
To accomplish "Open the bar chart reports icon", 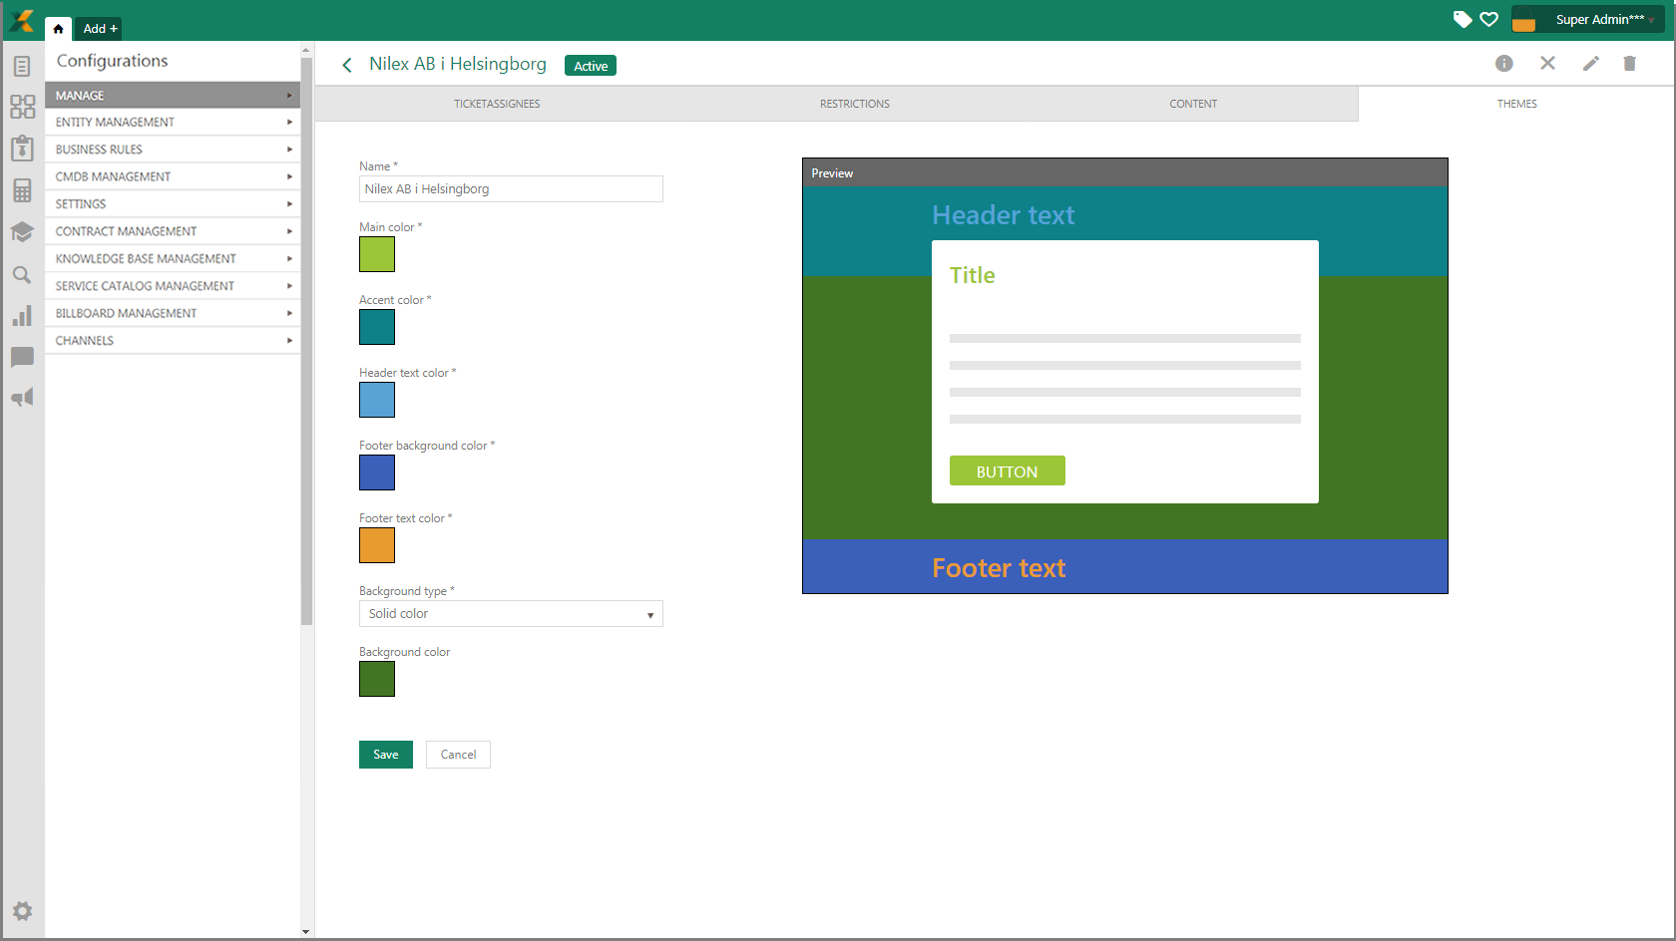I will coord(22,316).
